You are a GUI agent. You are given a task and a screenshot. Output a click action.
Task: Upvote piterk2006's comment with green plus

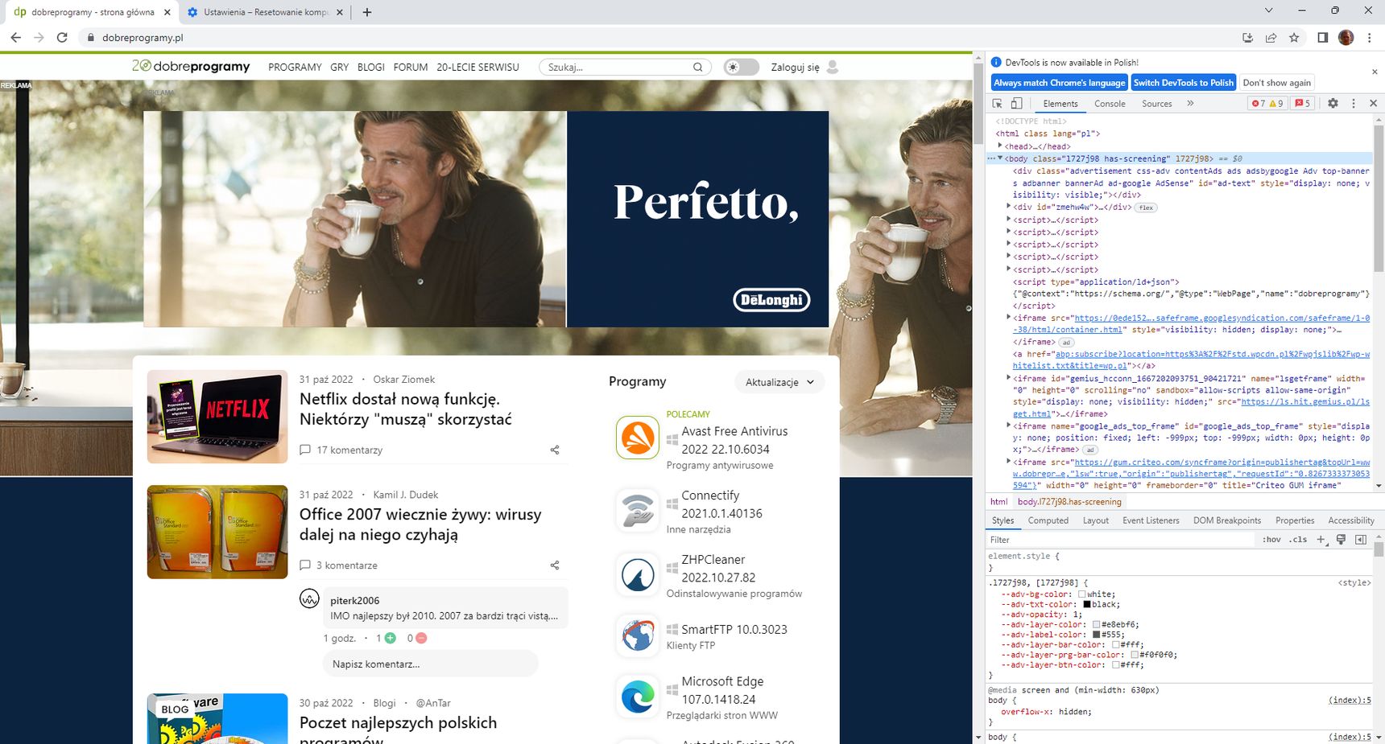(391, 638)
